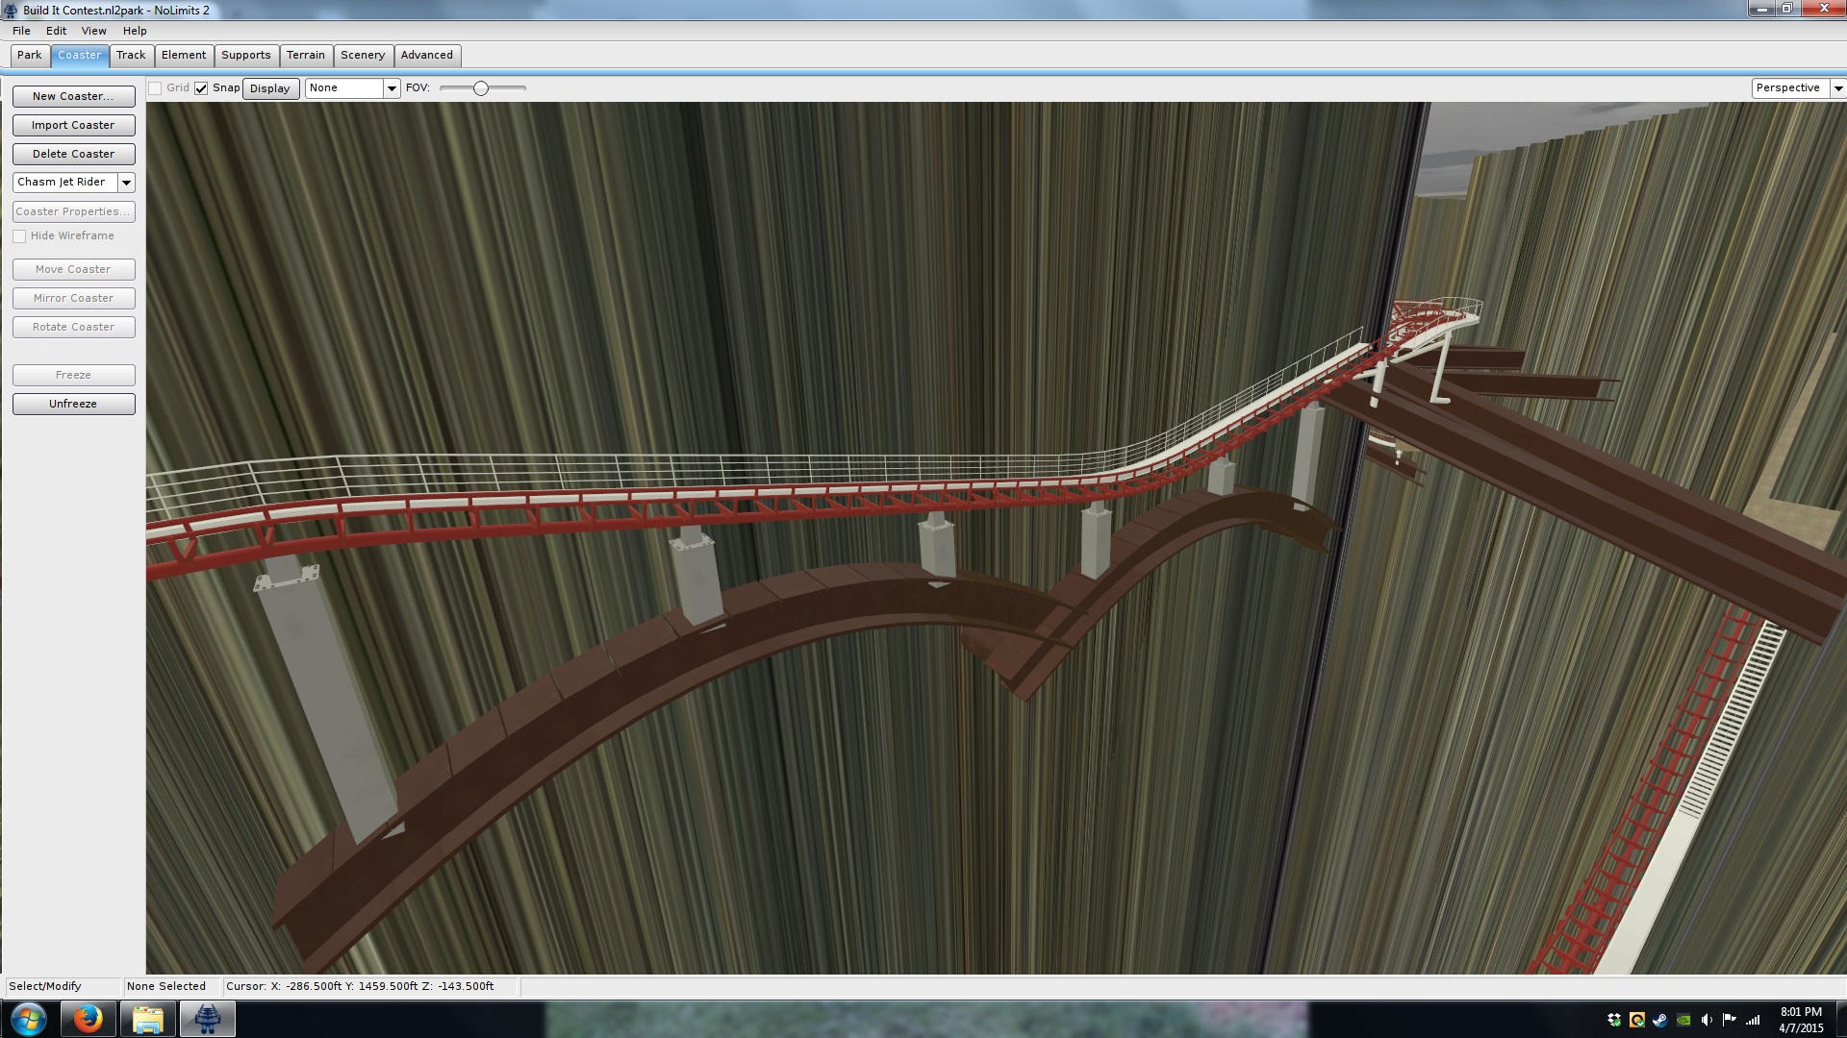Launch Firefox from the taskbar
The height and width of the screenshot is (1038, 1847).
point(88,1019)
